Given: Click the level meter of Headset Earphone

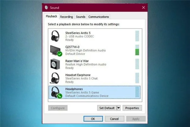Looking at the screenshot, I should pyautogui.click(x=137, y=78).
